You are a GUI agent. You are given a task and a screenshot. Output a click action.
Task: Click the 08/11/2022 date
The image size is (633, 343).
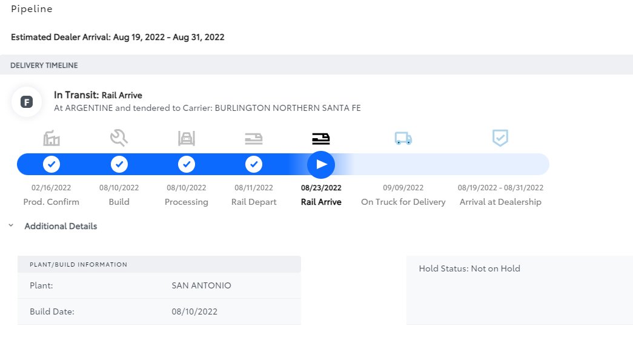tap(254, 188)
